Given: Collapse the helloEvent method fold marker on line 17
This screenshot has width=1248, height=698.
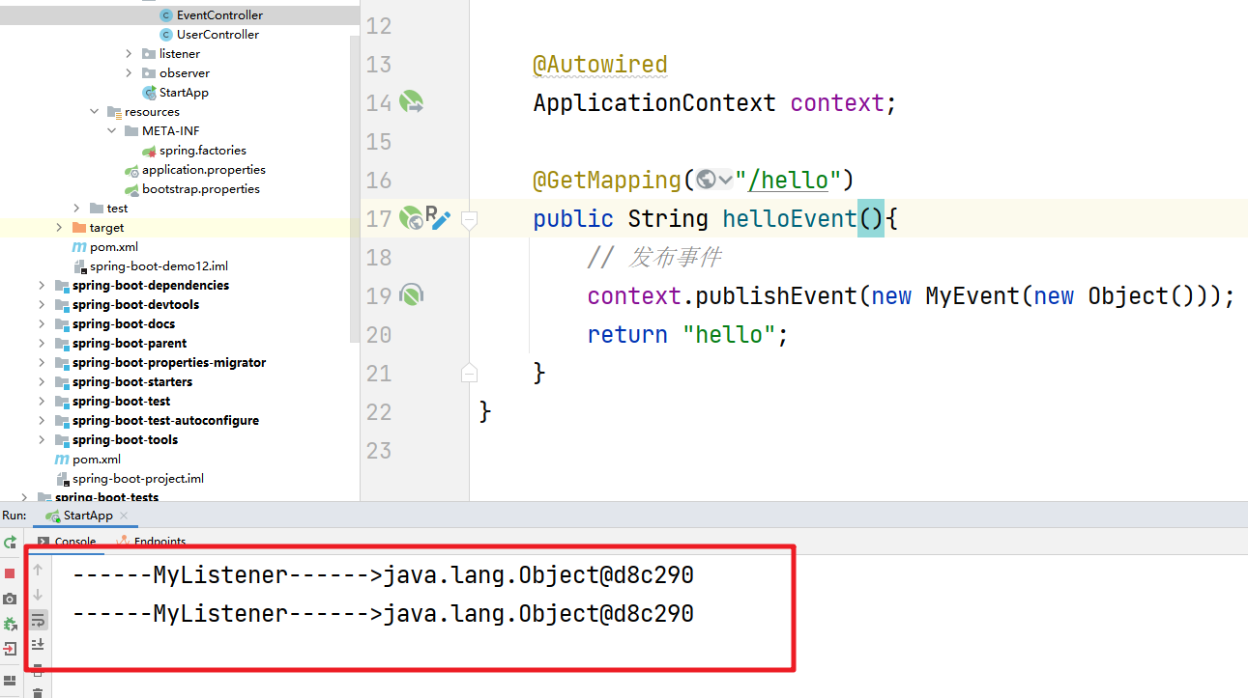Looking at the screenshot, I should coord(469,220).
